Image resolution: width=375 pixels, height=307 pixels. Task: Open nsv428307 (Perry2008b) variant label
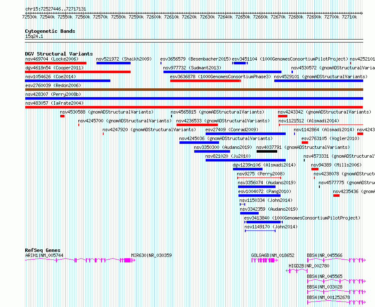[53, 94]
